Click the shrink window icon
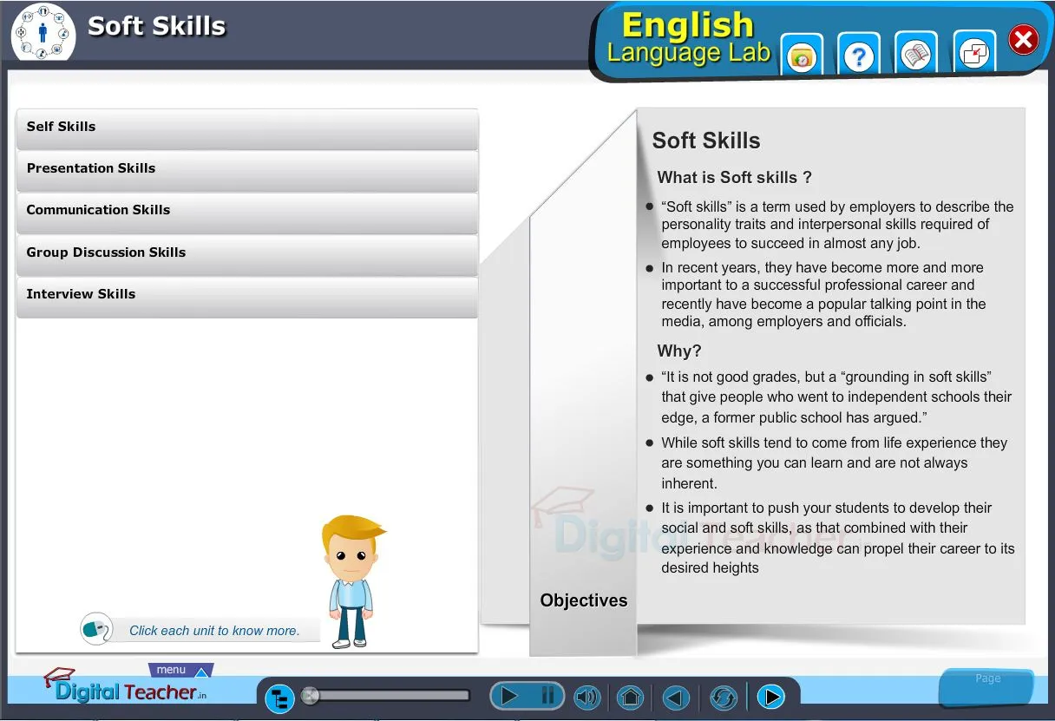The width and height of the screenshot is (1055, 721). coord(974,54)
